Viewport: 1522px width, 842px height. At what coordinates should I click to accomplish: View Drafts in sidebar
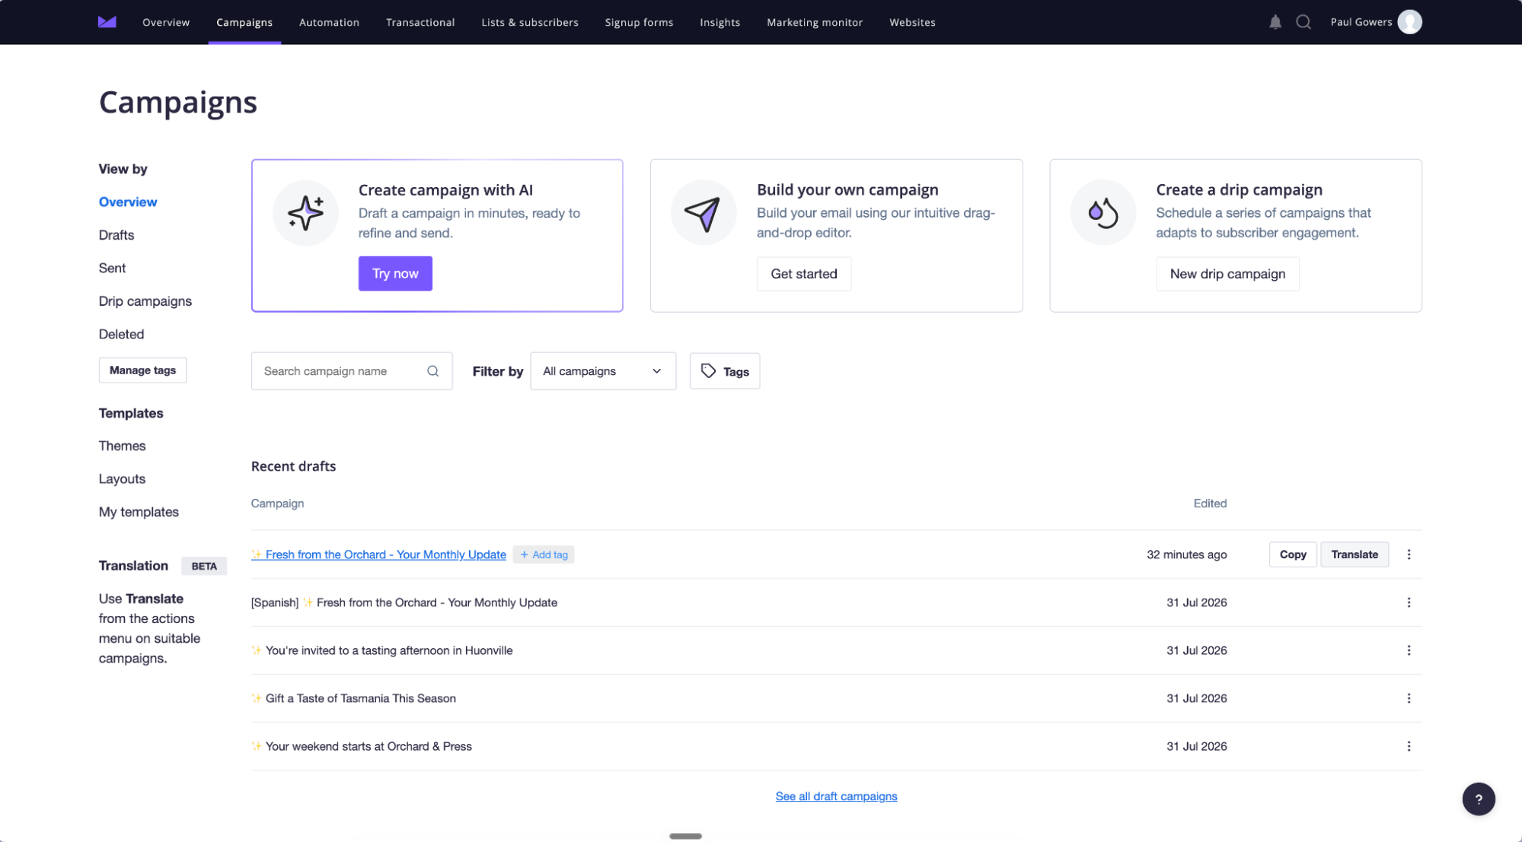pyautogui.click(x=116, y=235)
